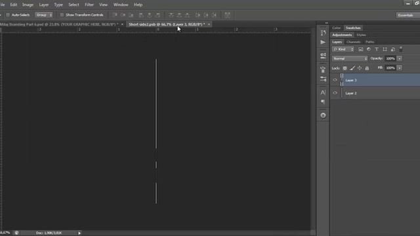The width and height of the screenshot is (420, 236).
Task: Click Auto-Align Layers icon
Action: point(227,15)
